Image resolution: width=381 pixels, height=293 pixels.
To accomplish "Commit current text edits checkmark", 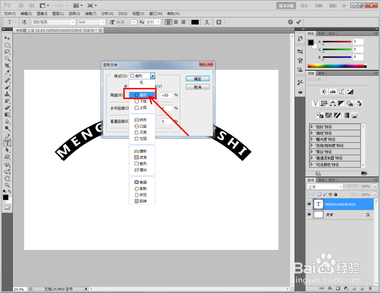I will pyautogui.click(x=299, y=22).
